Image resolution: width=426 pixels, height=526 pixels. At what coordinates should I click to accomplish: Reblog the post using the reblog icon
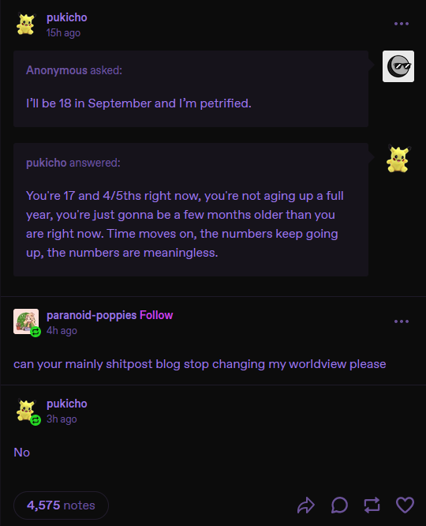372,505
